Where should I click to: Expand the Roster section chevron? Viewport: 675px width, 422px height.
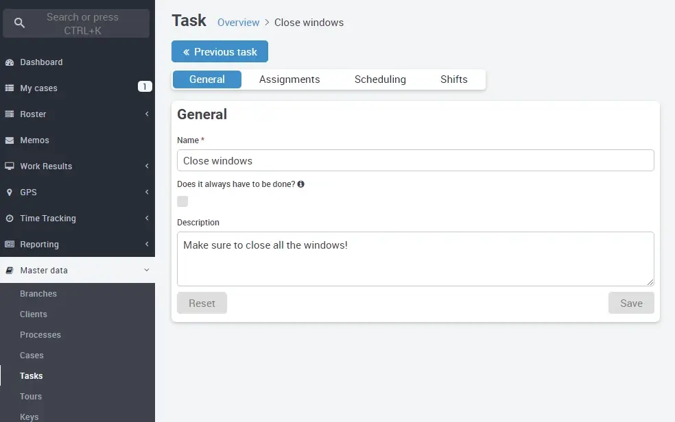point(145,114)
